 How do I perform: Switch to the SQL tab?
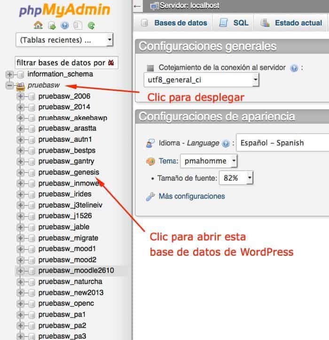tap(241, 23)
